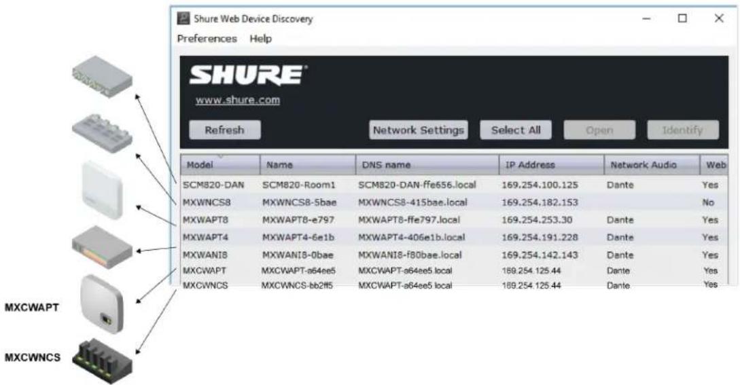Click IP address 169.254.142.143
This screenshot has height=385, width=740.
(540, 255)
